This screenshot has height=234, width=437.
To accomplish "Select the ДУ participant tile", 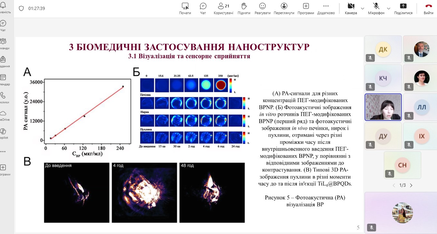I will point(383,136).
